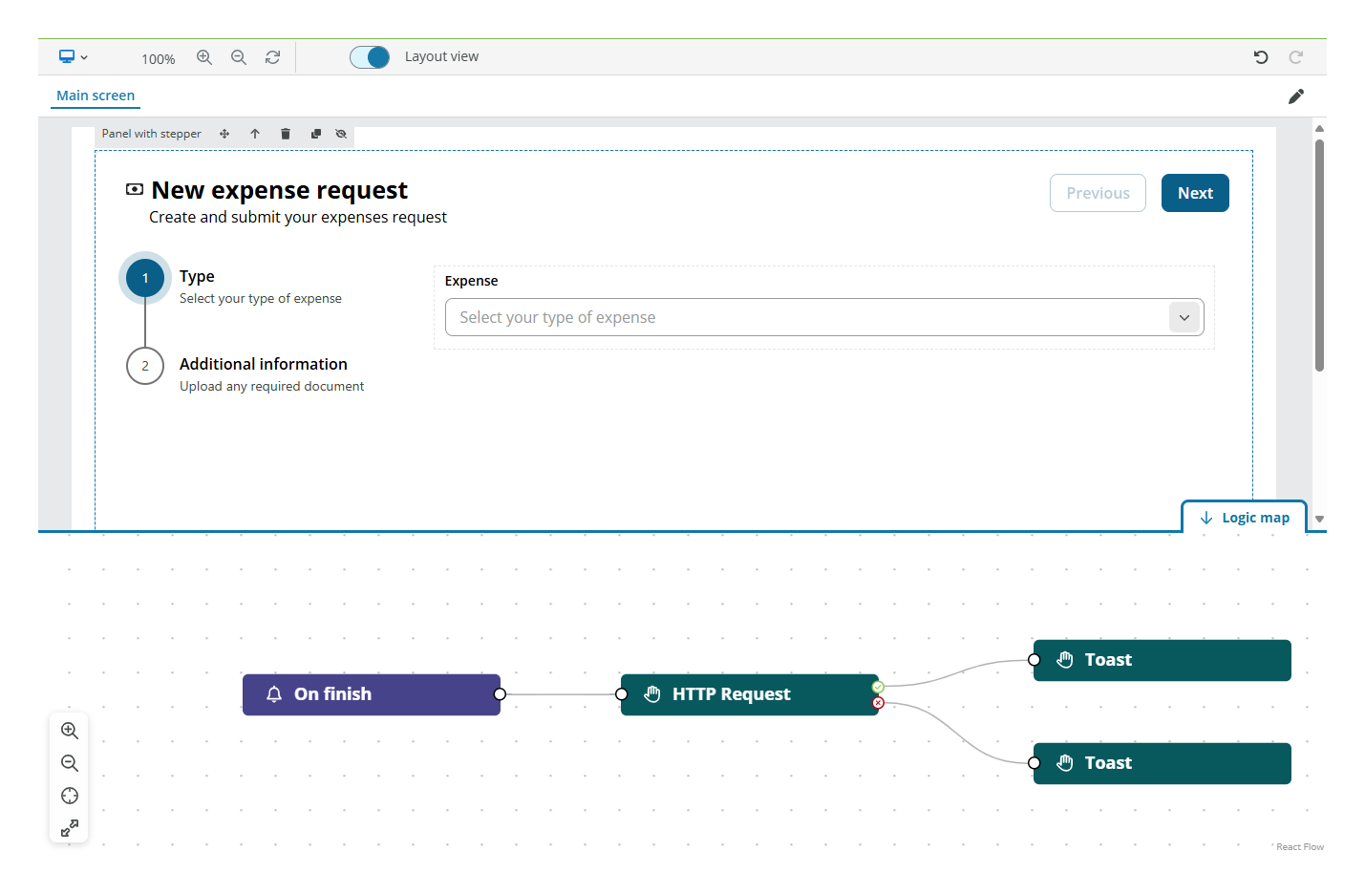The width and height of the screenshot is (1365, 894).
Task: Select the Additional information step 2 circle
Action: [x=145, y=366]
